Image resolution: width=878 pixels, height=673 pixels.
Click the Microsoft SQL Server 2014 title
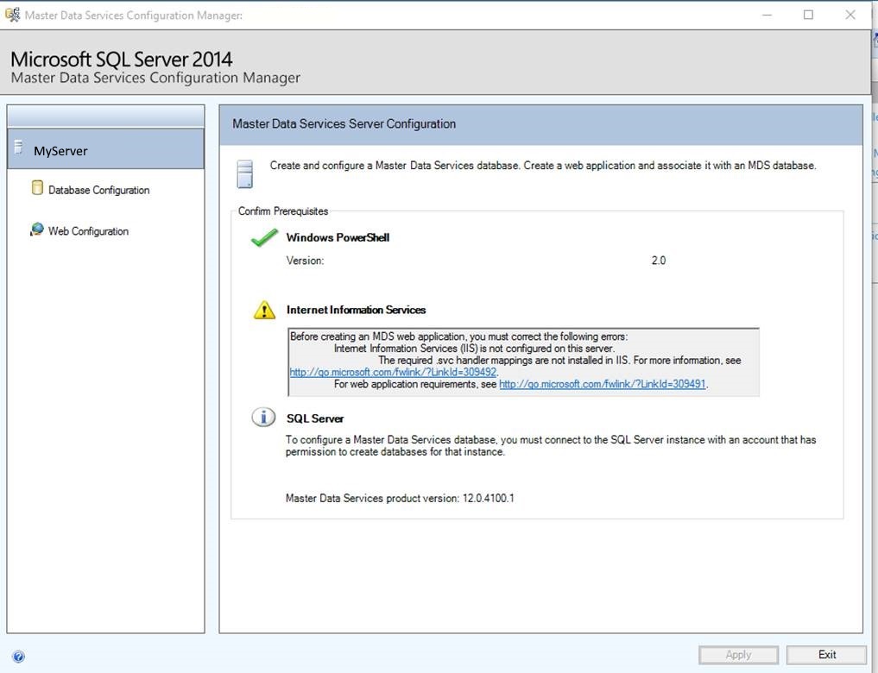pos(122,59)
